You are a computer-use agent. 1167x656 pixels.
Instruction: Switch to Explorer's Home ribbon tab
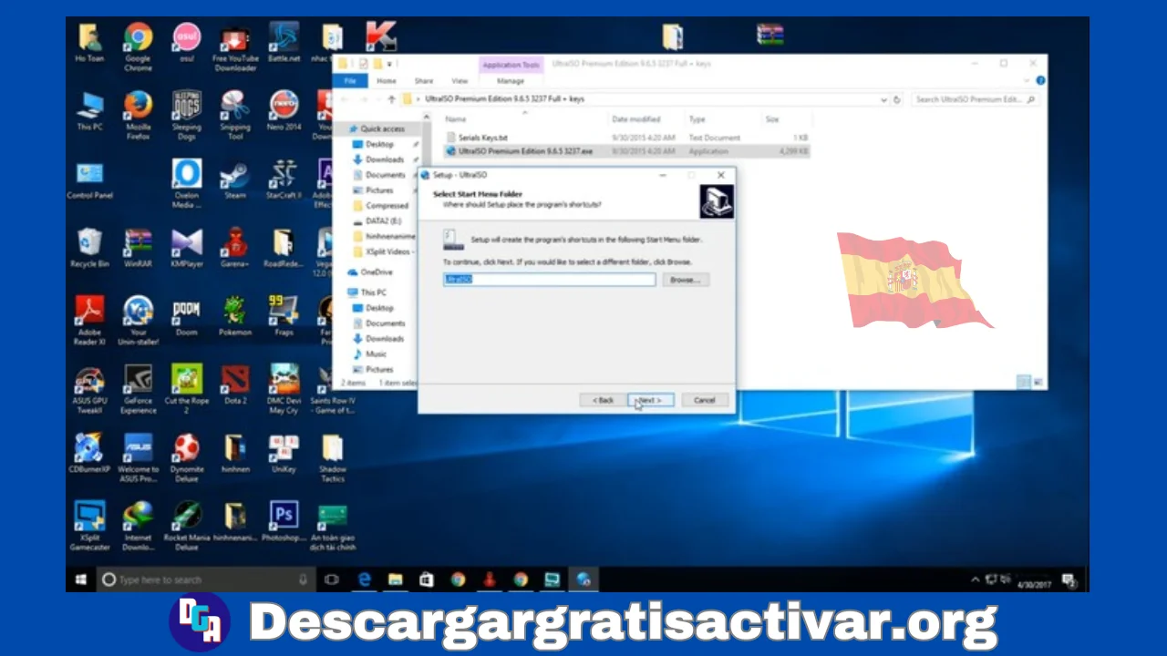(x=387, y=81)
